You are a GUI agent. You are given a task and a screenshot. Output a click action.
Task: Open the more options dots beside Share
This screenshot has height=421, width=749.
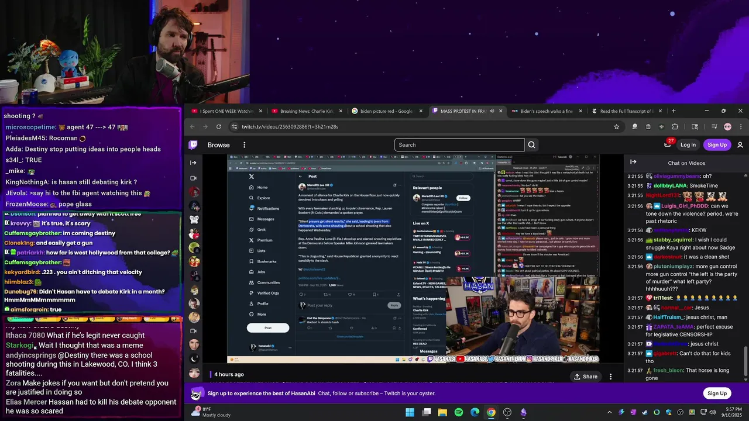[x=610, y=377]
